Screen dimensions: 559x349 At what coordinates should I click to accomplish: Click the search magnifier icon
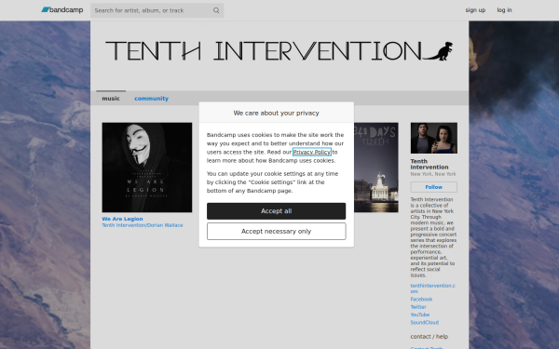216,10
